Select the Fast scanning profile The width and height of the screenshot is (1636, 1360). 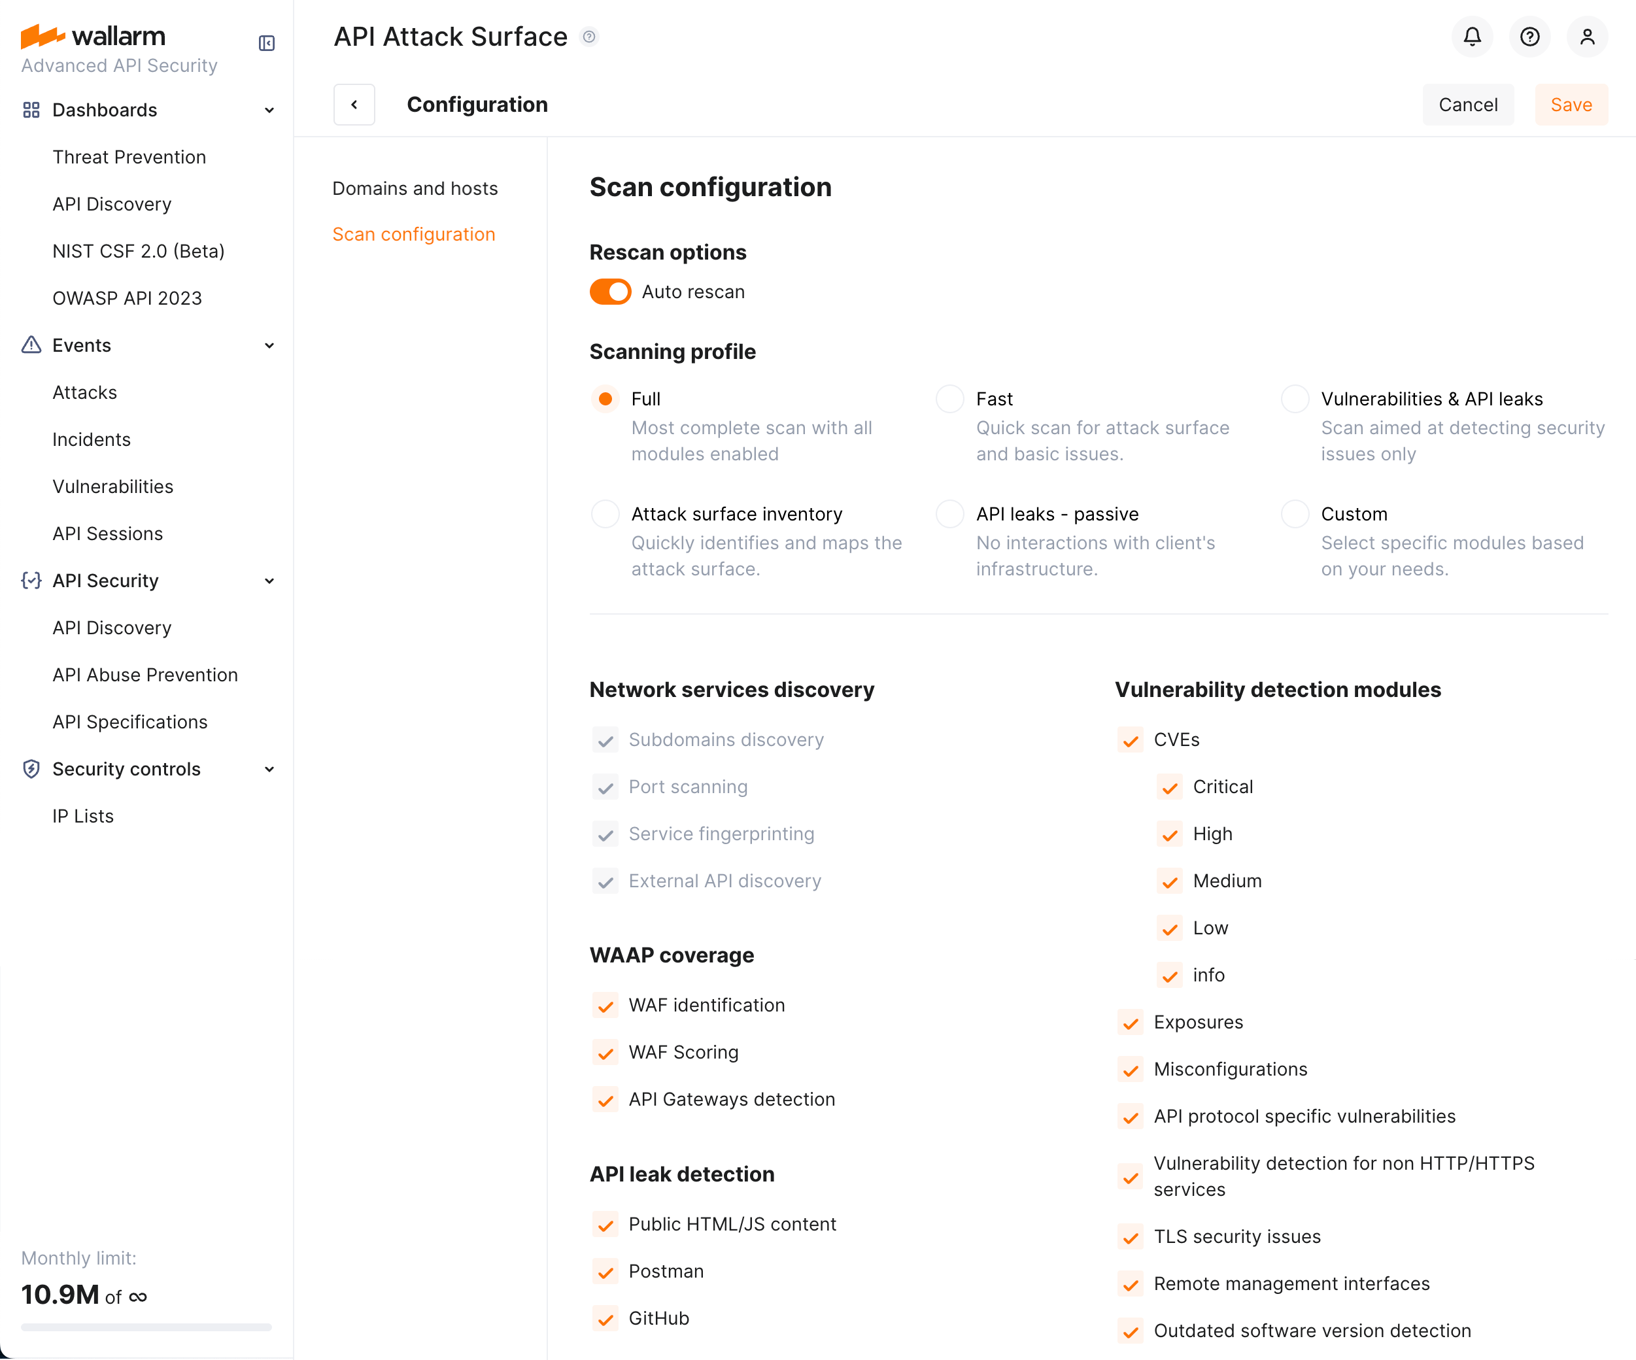tap(949, 399)
